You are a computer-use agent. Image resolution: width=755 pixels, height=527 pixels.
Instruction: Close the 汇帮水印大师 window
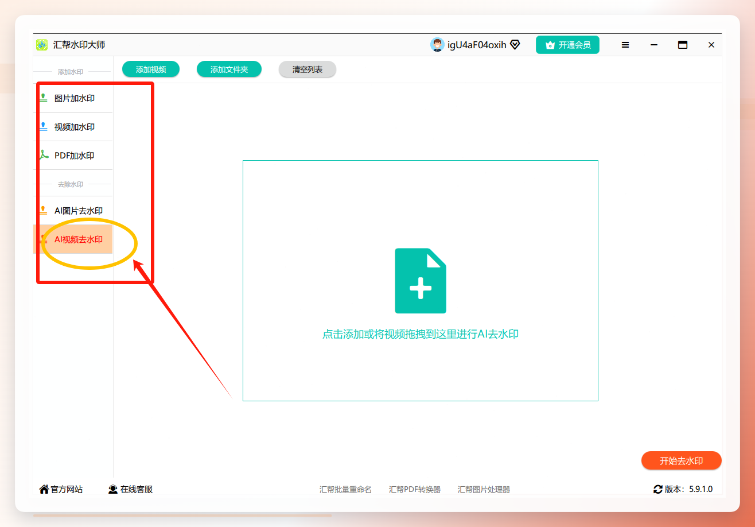711,45
